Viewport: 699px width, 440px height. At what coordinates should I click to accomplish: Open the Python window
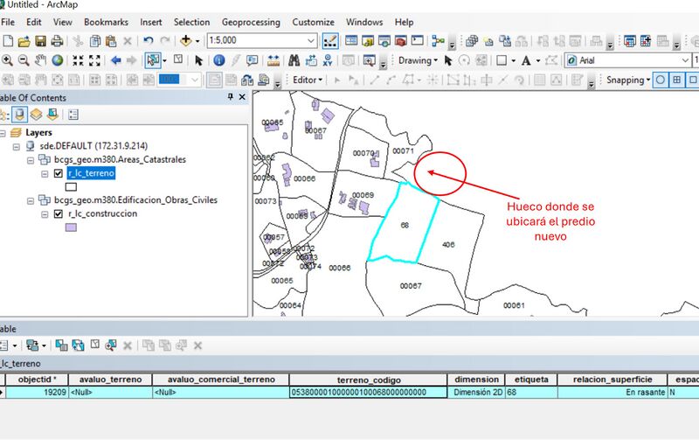pos(418,40)
